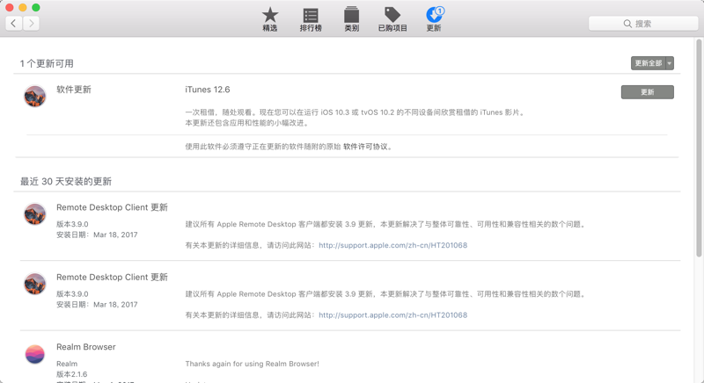
Task: Open the Categories (类别) tab
Action: [x=351, y=19]
